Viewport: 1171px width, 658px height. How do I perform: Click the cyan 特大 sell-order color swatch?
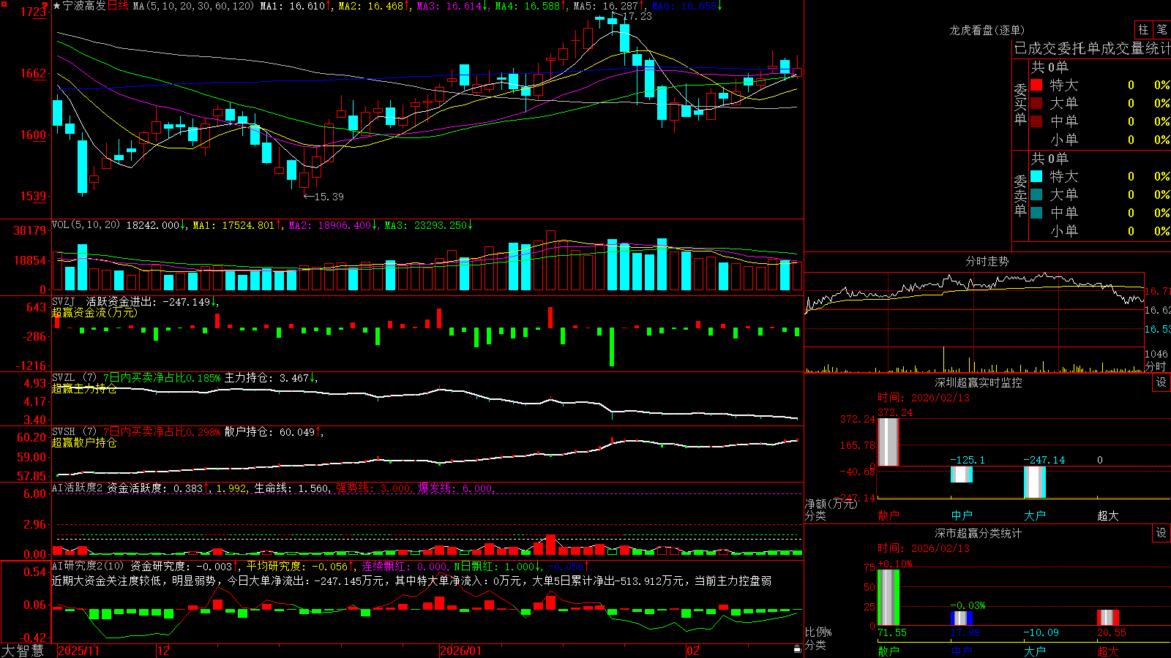tap(1036, 176)
